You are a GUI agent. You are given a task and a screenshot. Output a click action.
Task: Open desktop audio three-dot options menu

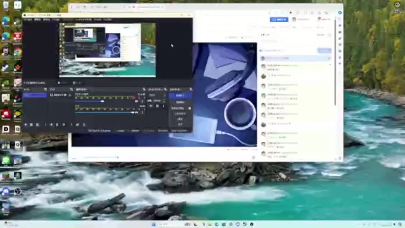(x=142, y=101)
